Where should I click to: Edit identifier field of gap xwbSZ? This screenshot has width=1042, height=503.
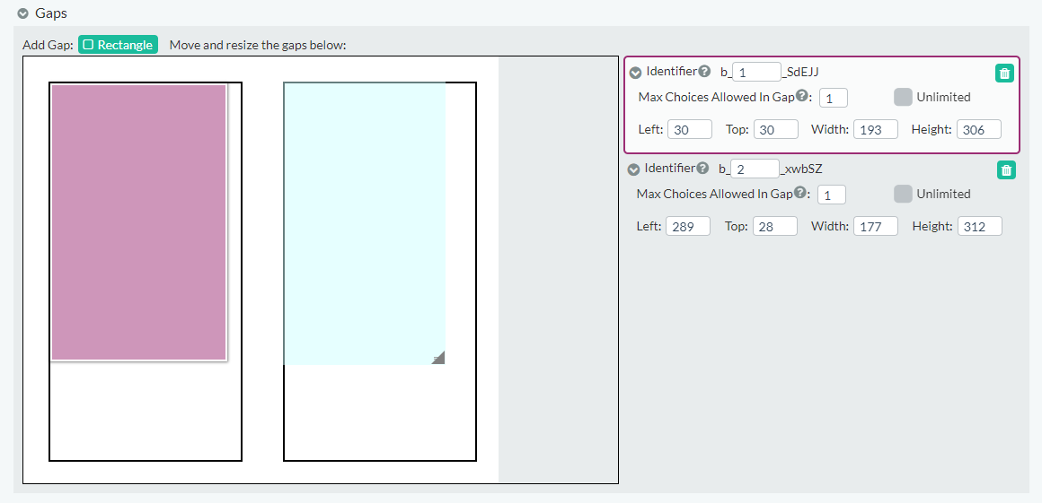(x=755, y=169)
